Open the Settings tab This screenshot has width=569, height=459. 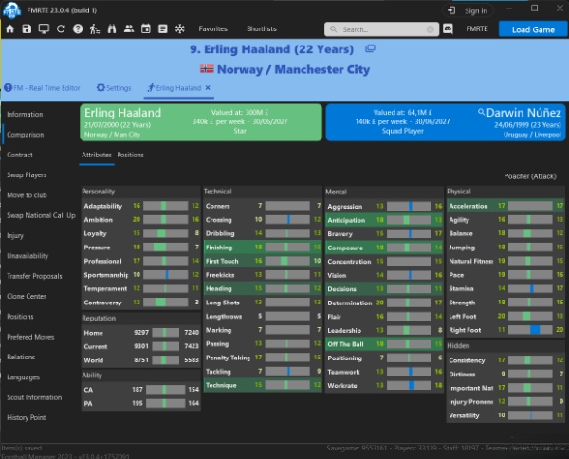[114, 88]
